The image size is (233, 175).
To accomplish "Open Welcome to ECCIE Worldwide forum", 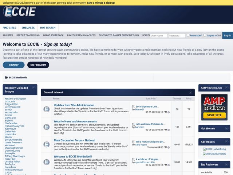I will (73, 156).
